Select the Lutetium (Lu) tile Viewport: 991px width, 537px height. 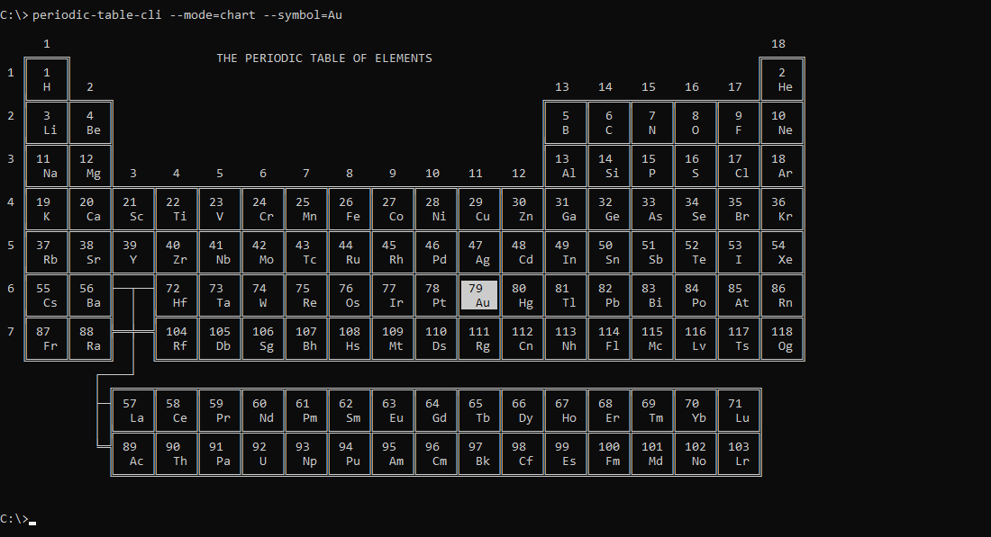tap(739, 410)
